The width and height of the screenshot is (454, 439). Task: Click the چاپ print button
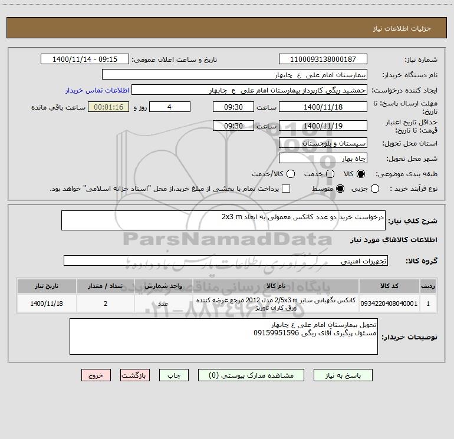pos(174,375)
